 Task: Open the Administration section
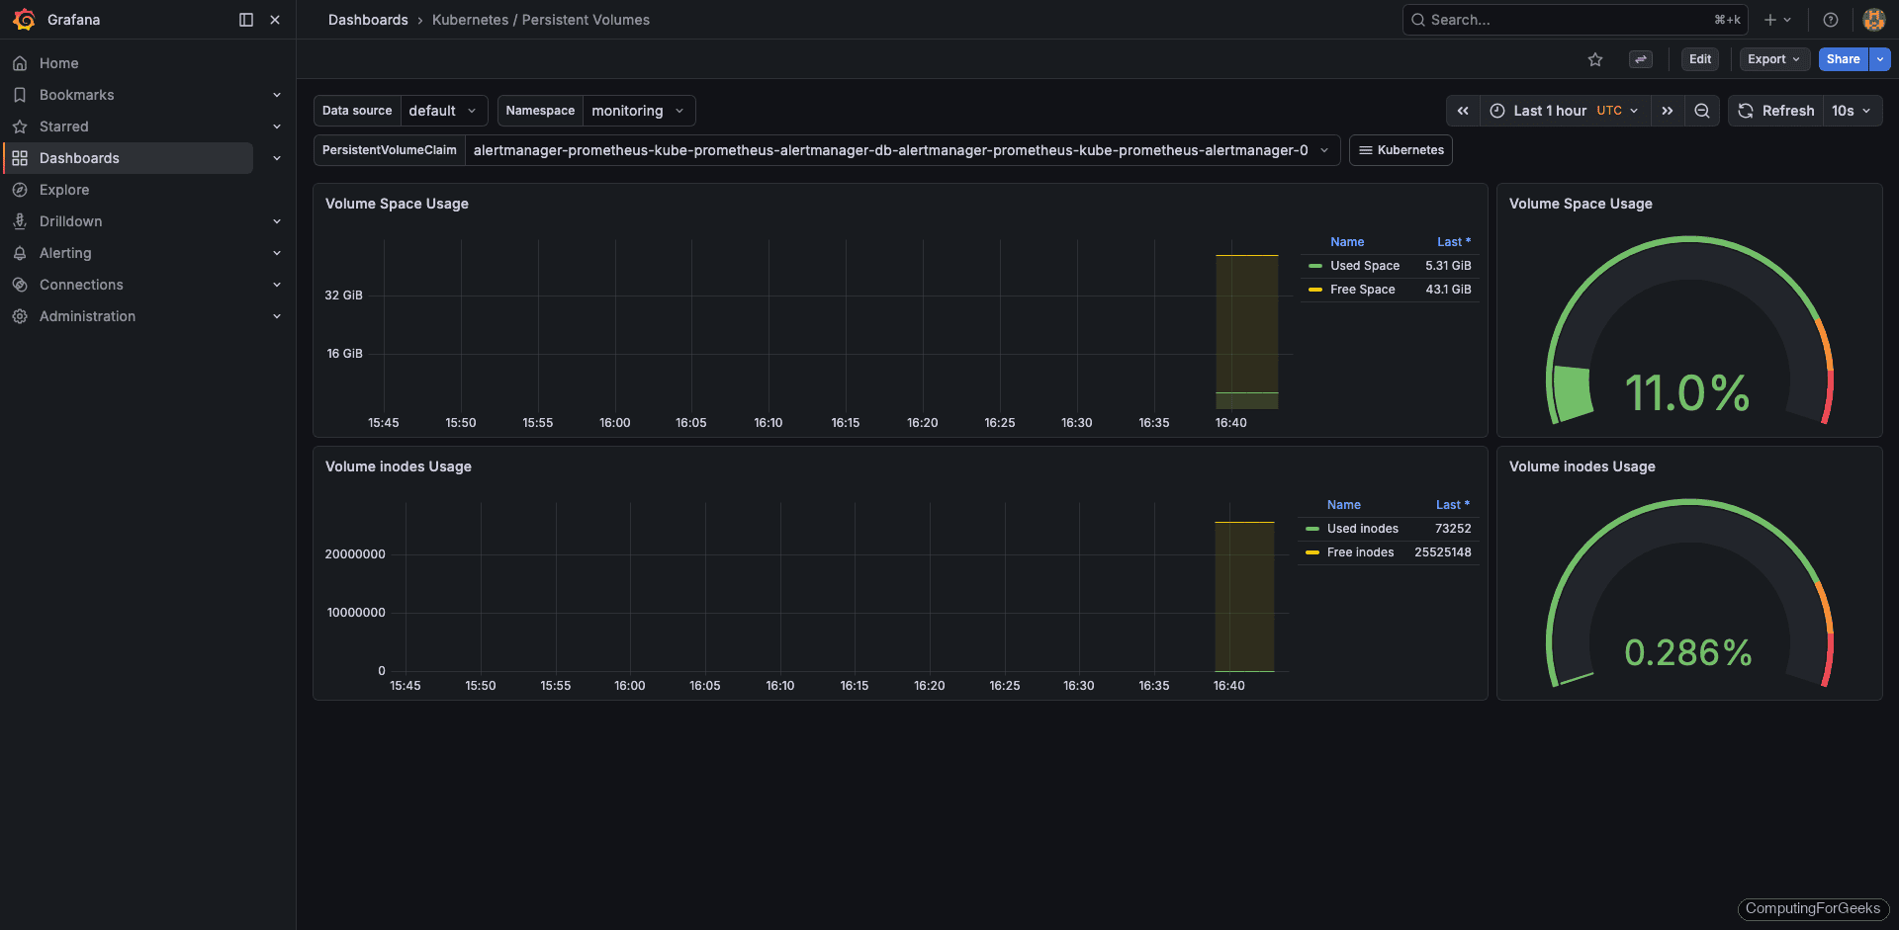(87, 315)
